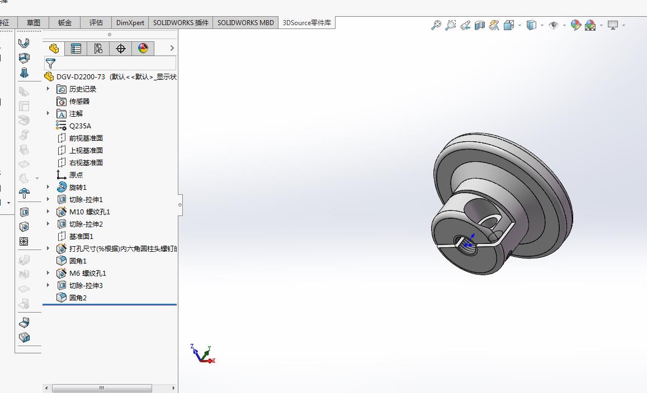Open the DimXpertManager crosshair tab icon
The height and width of the screenshot is (393, 647).
tap(120, 49)
